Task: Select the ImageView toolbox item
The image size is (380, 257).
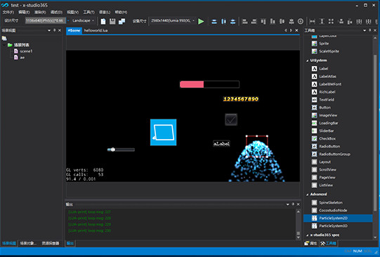Action: click(328, 115)
